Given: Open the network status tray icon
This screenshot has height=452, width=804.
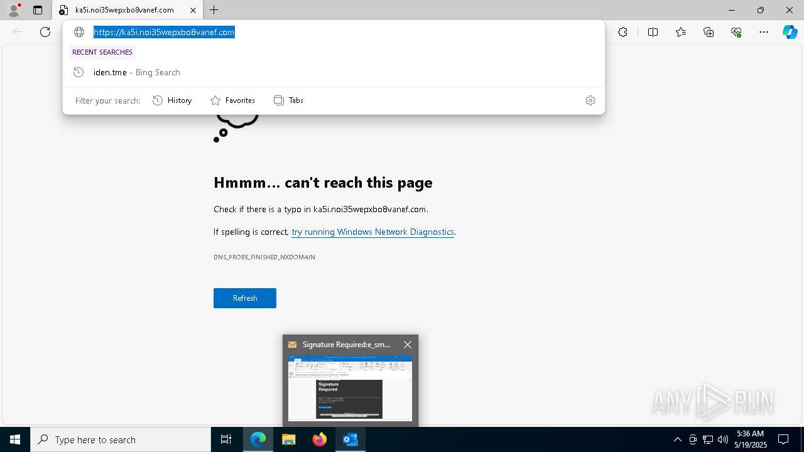Looking at the screenshot, I should pos(708,439).
